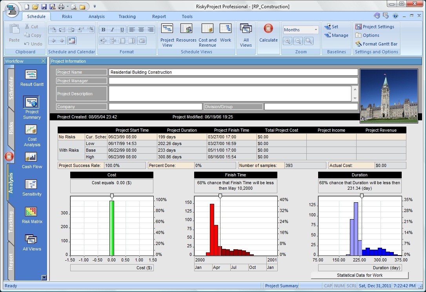Screen dimensions: 426x292
Task: Switch to the Tracking ribbon tab
Action: (127, 16)
